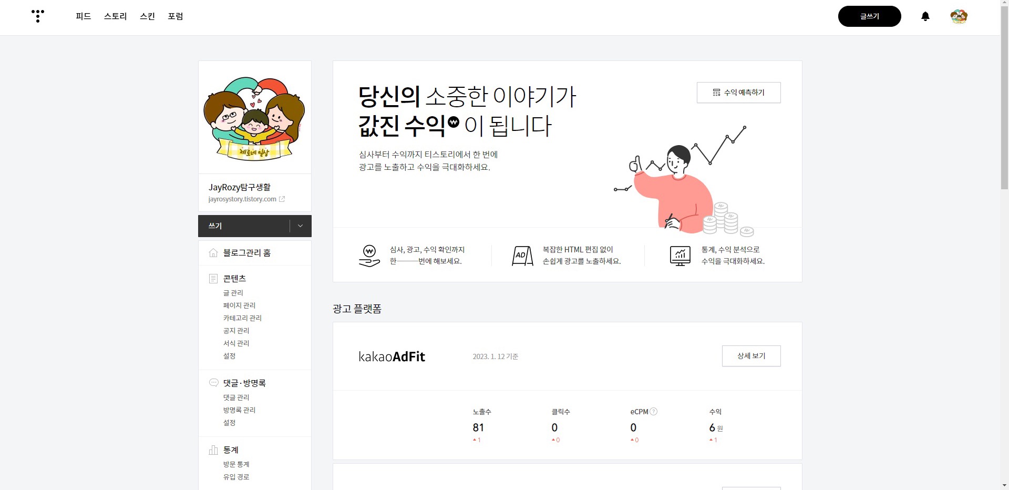
Task: Click the home icon next to 블로그관리 홈
Action: pos(213,253)
